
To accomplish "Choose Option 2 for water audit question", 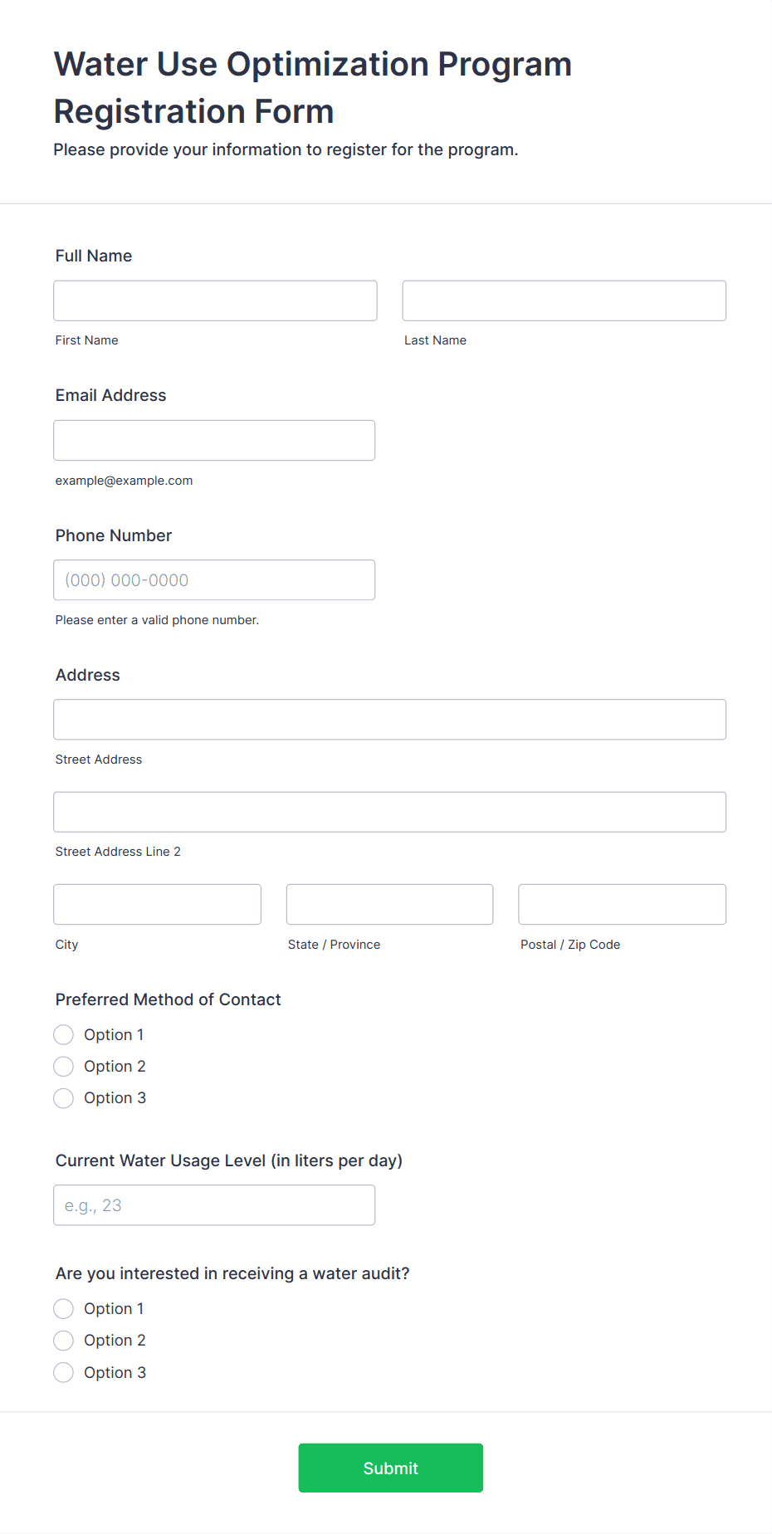I will pos(64,1341).
